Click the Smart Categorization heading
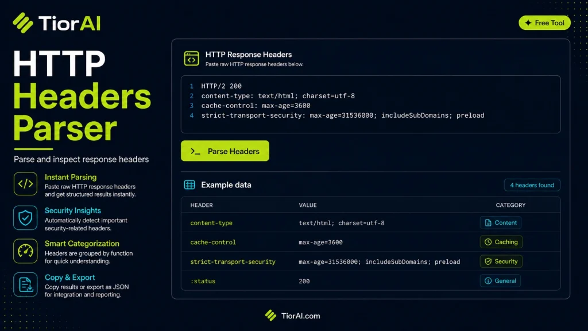This screenshot has width=588, height=331. click(82, 244)
